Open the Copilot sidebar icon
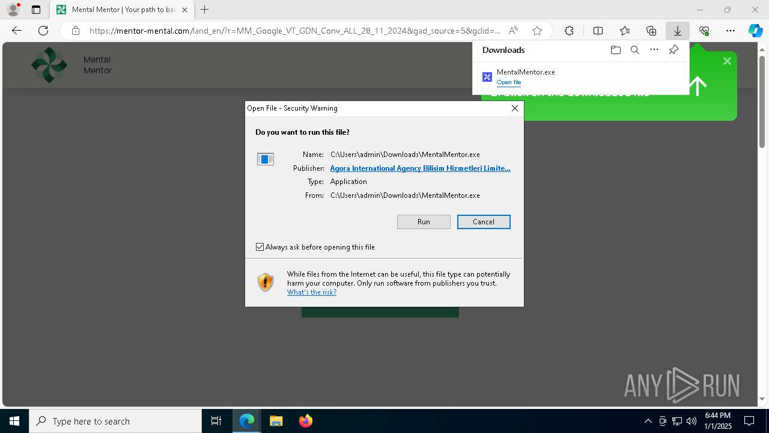 click(x=755, y=31)
